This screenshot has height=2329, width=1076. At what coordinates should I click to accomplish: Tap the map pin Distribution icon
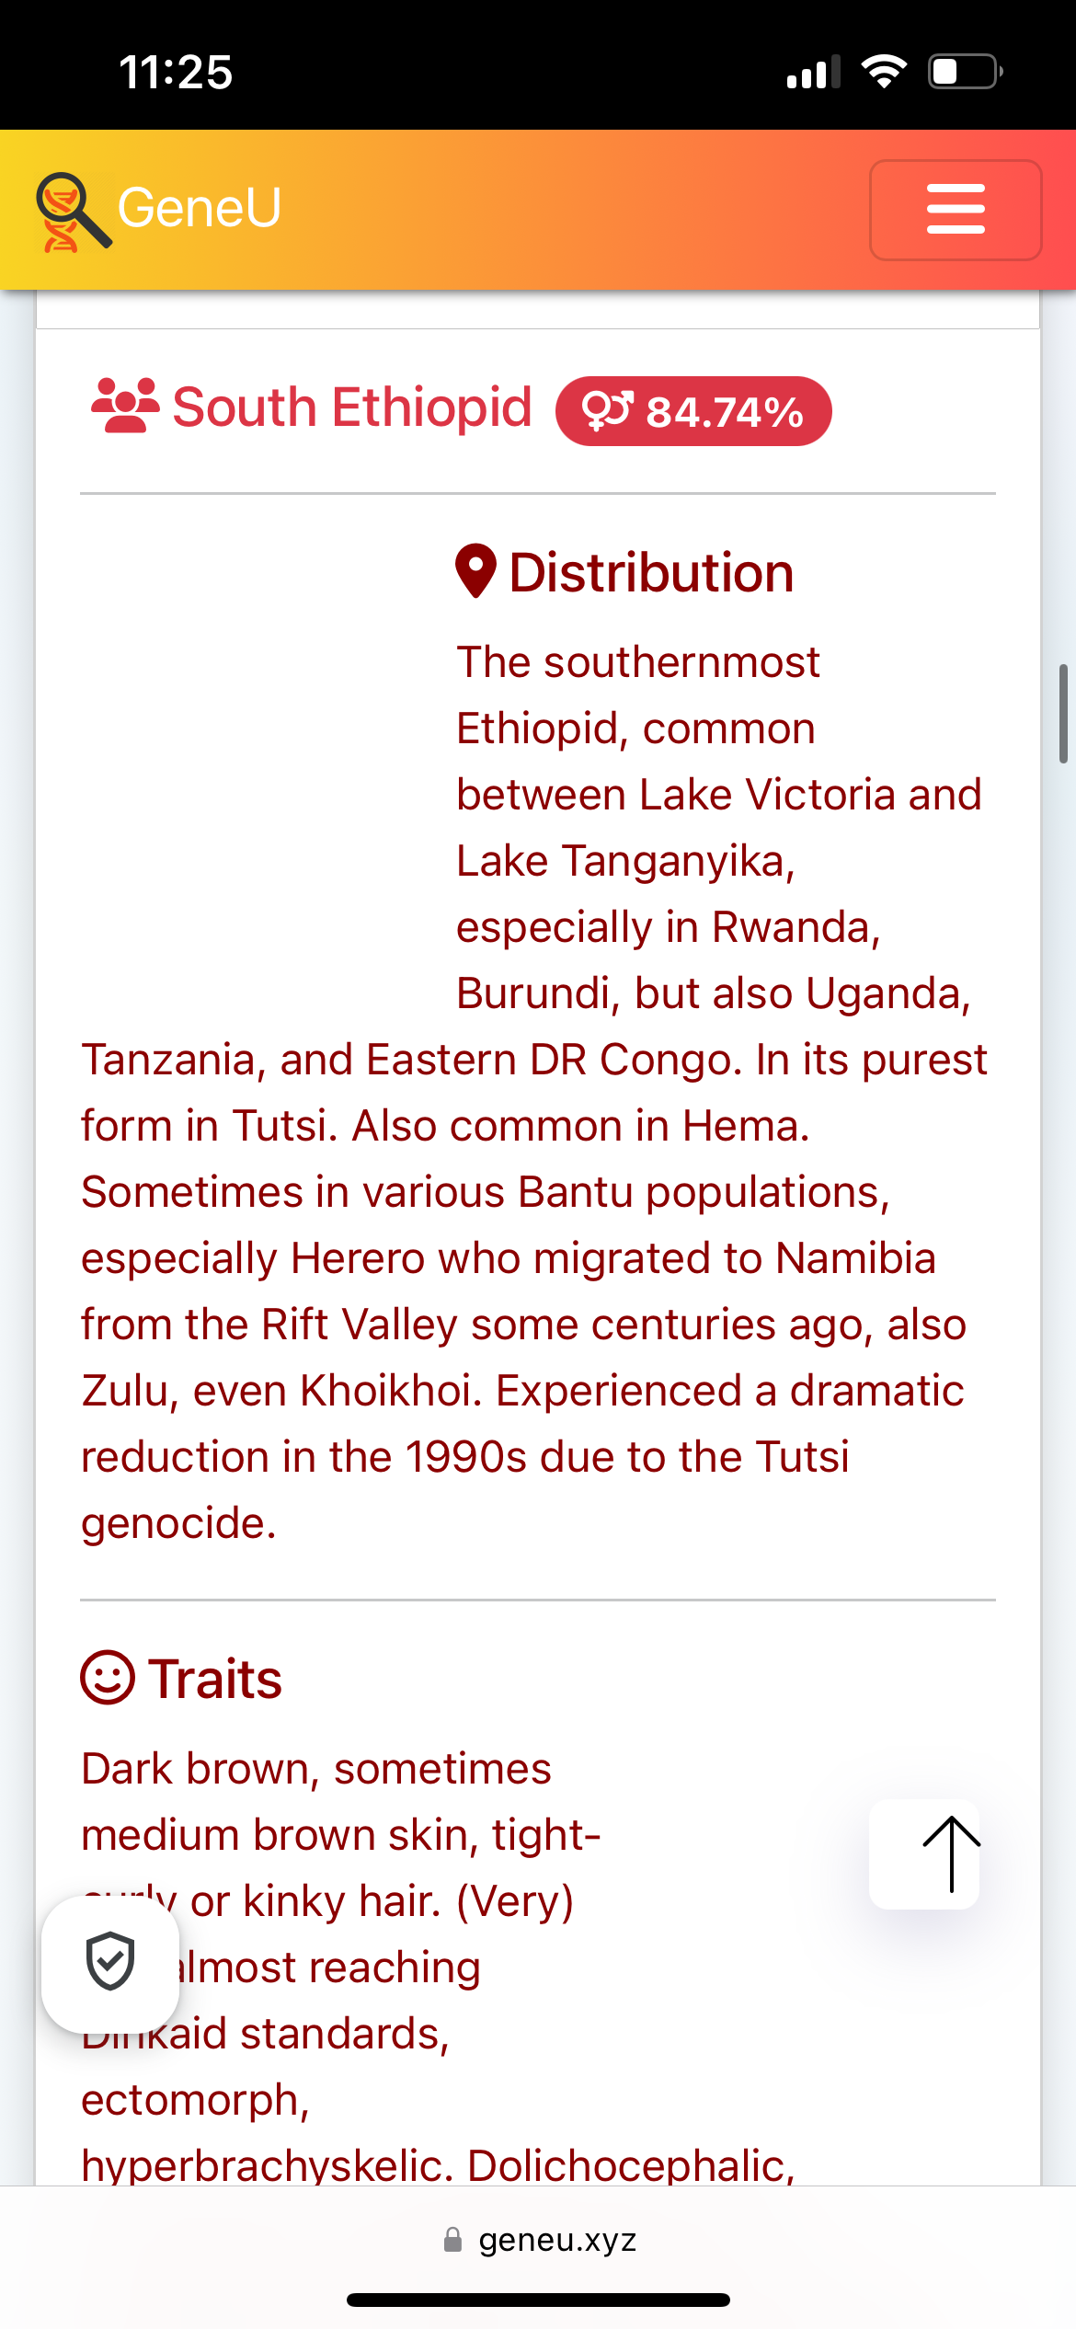[x=476, y=571]
